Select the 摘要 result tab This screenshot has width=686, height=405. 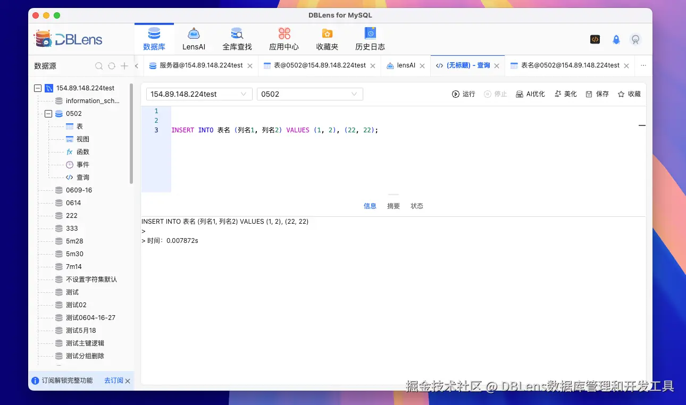pyautogui.click(x=394, y=206)
